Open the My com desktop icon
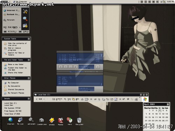The height and width of the screenshot is (131, 175). [x=20, y=121]
